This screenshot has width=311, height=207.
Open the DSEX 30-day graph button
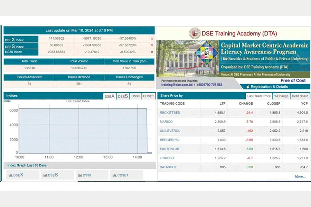pyautogui.click(x=22, y=175)
